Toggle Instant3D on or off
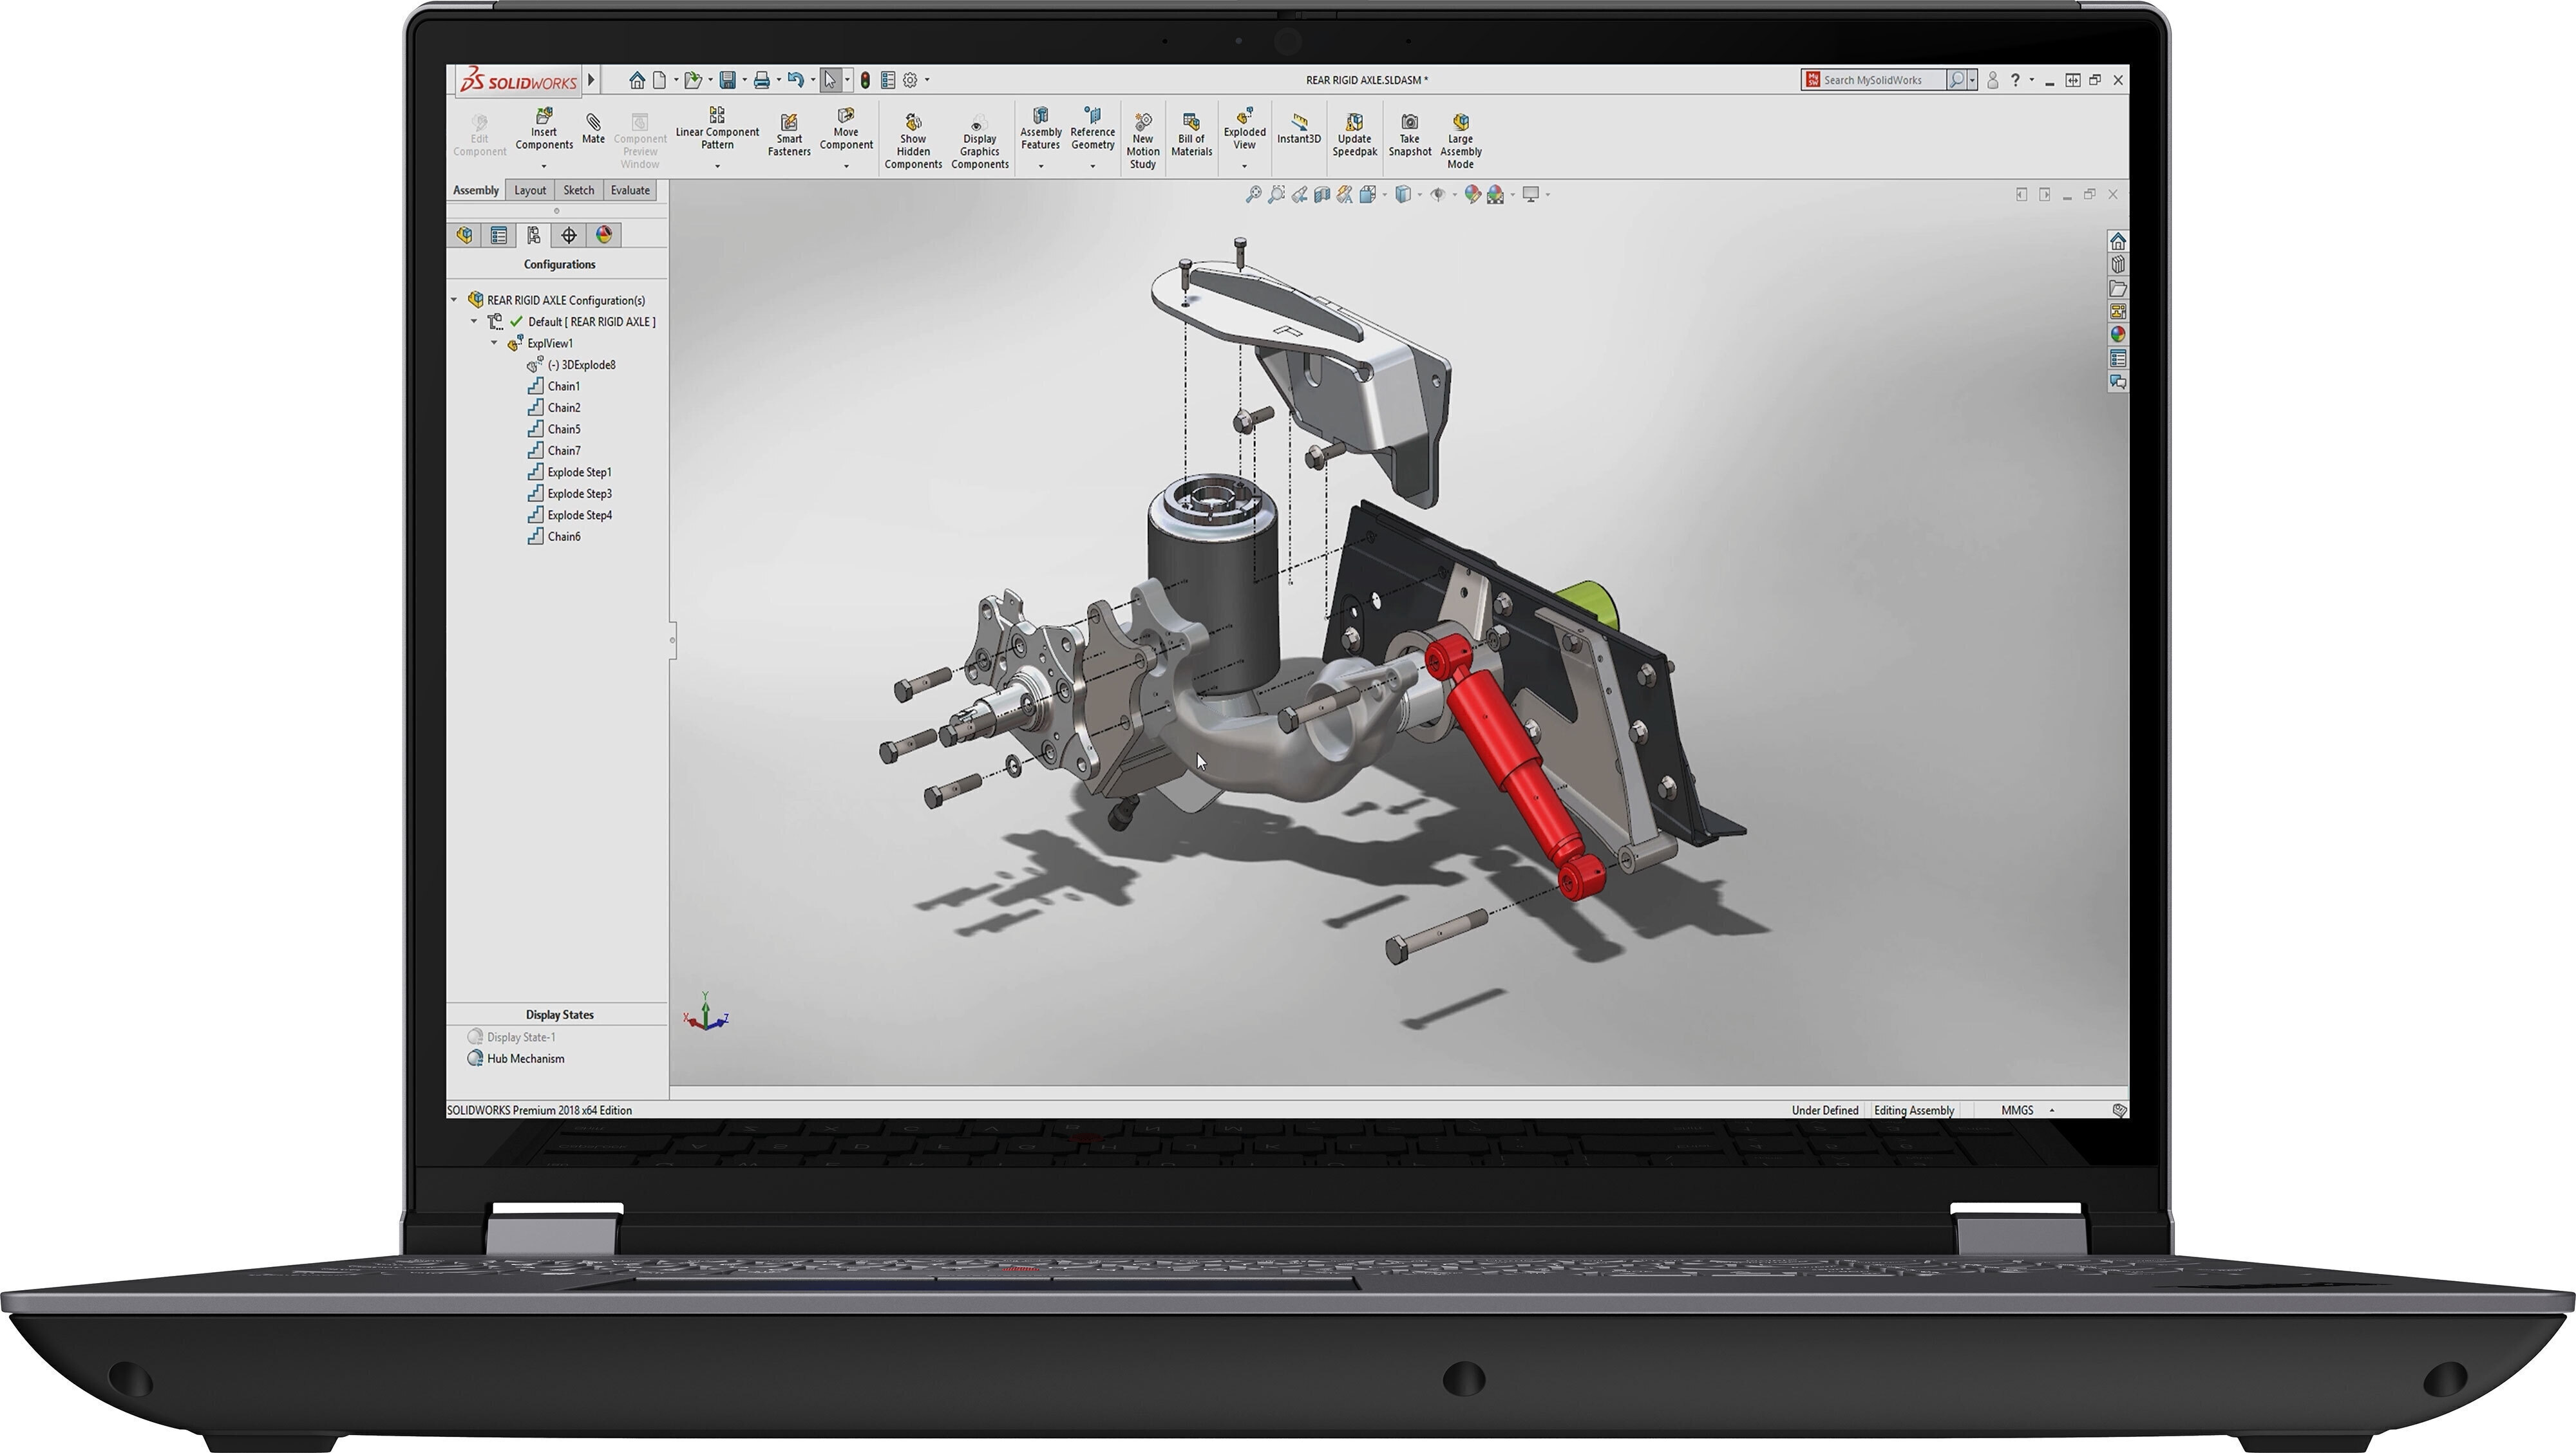 tap(1298, 129)
